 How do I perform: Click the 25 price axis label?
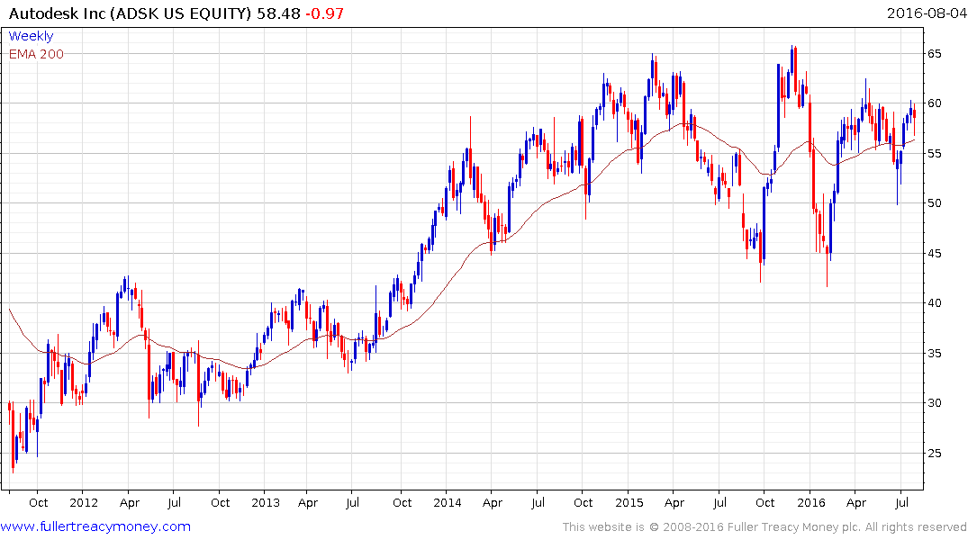(x=935, y=453)
